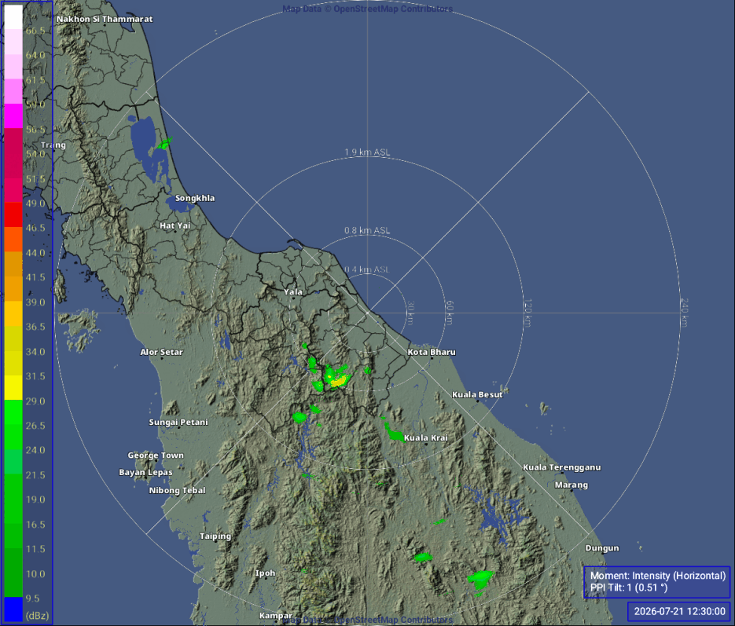Screen dimensions: 735x626
Task: Click the top Map Data OpenStreetMap Contributors text
Action: coord(367,9)
